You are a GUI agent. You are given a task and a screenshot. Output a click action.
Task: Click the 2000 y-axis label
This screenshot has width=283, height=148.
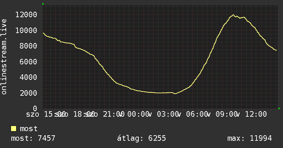click(x=28, y=93)
